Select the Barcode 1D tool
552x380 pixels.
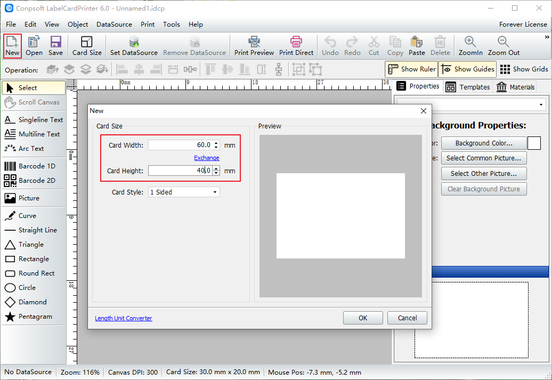pyautogui.click(x=34, y=166)
